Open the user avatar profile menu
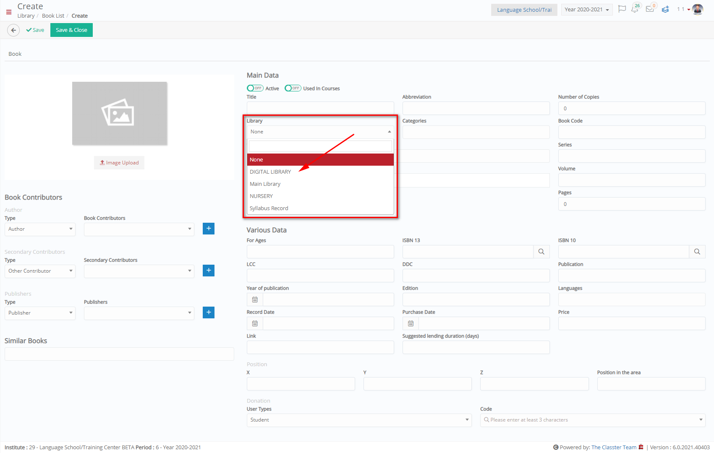 click(698, 9)
